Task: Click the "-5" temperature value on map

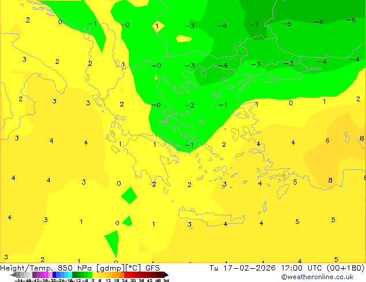Action: pos(286,24)
